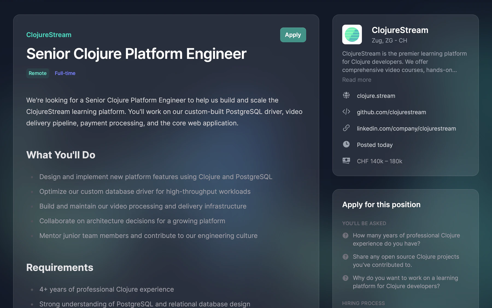Click the Remote tag
The width and height of the screenshot is (492, 308).
point(37,73)
